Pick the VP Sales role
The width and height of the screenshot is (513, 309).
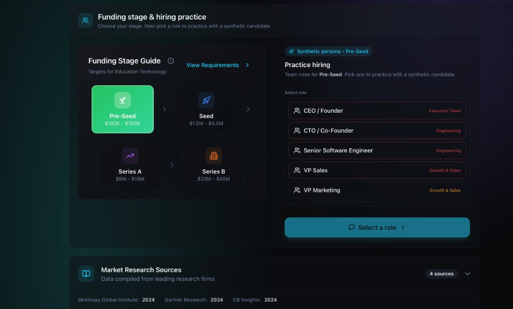point(377,170)
